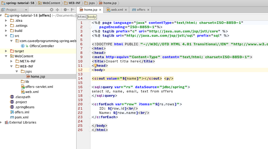This screenshot has height=149, width=268.
Task: Close the offers tab
Action: [148, 10]
